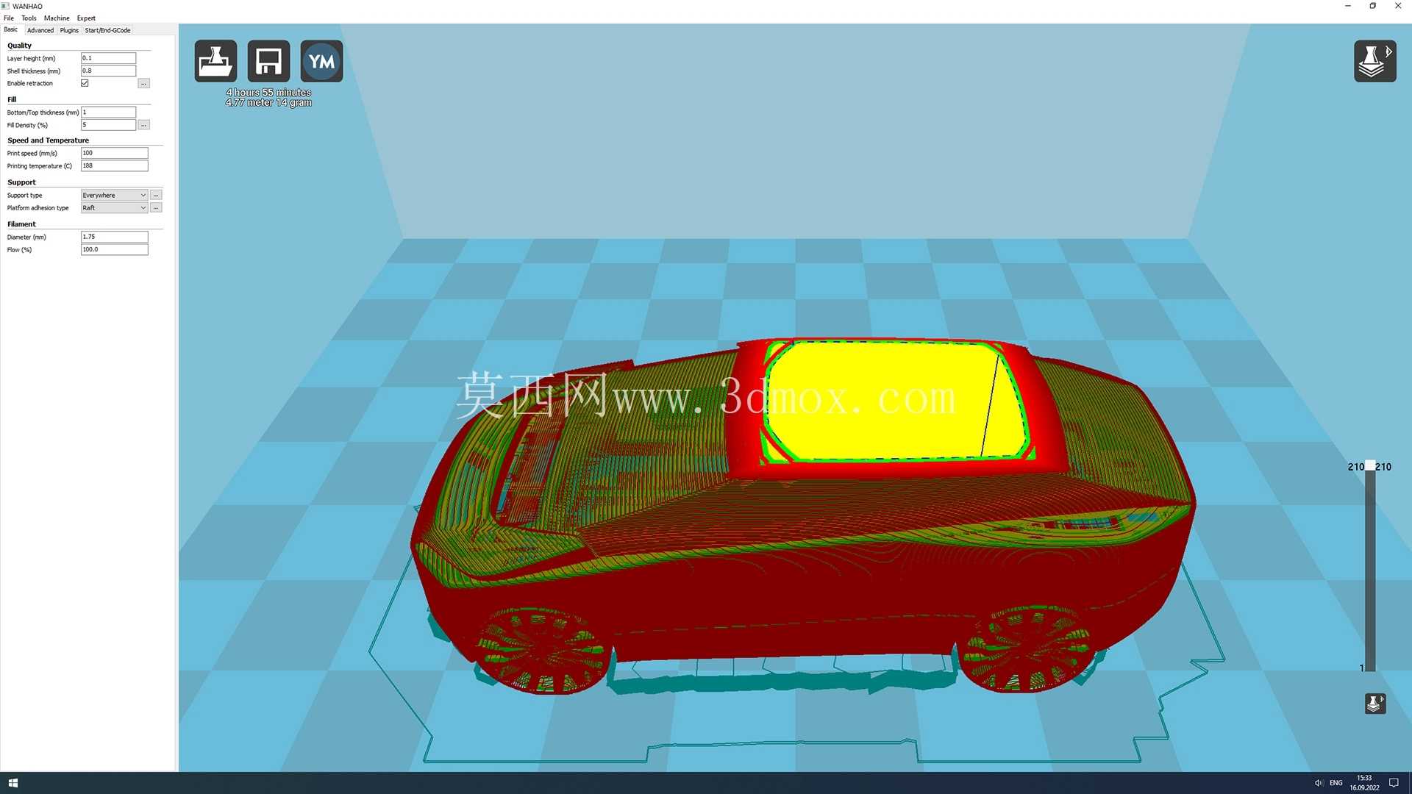Click the YM YouMagine share icon

pyautogui.click(x=321, y=61)
